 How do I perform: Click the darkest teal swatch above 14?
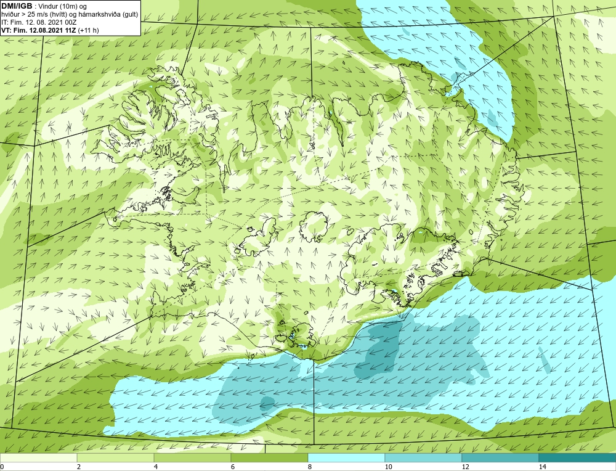[x=578, y=458]
